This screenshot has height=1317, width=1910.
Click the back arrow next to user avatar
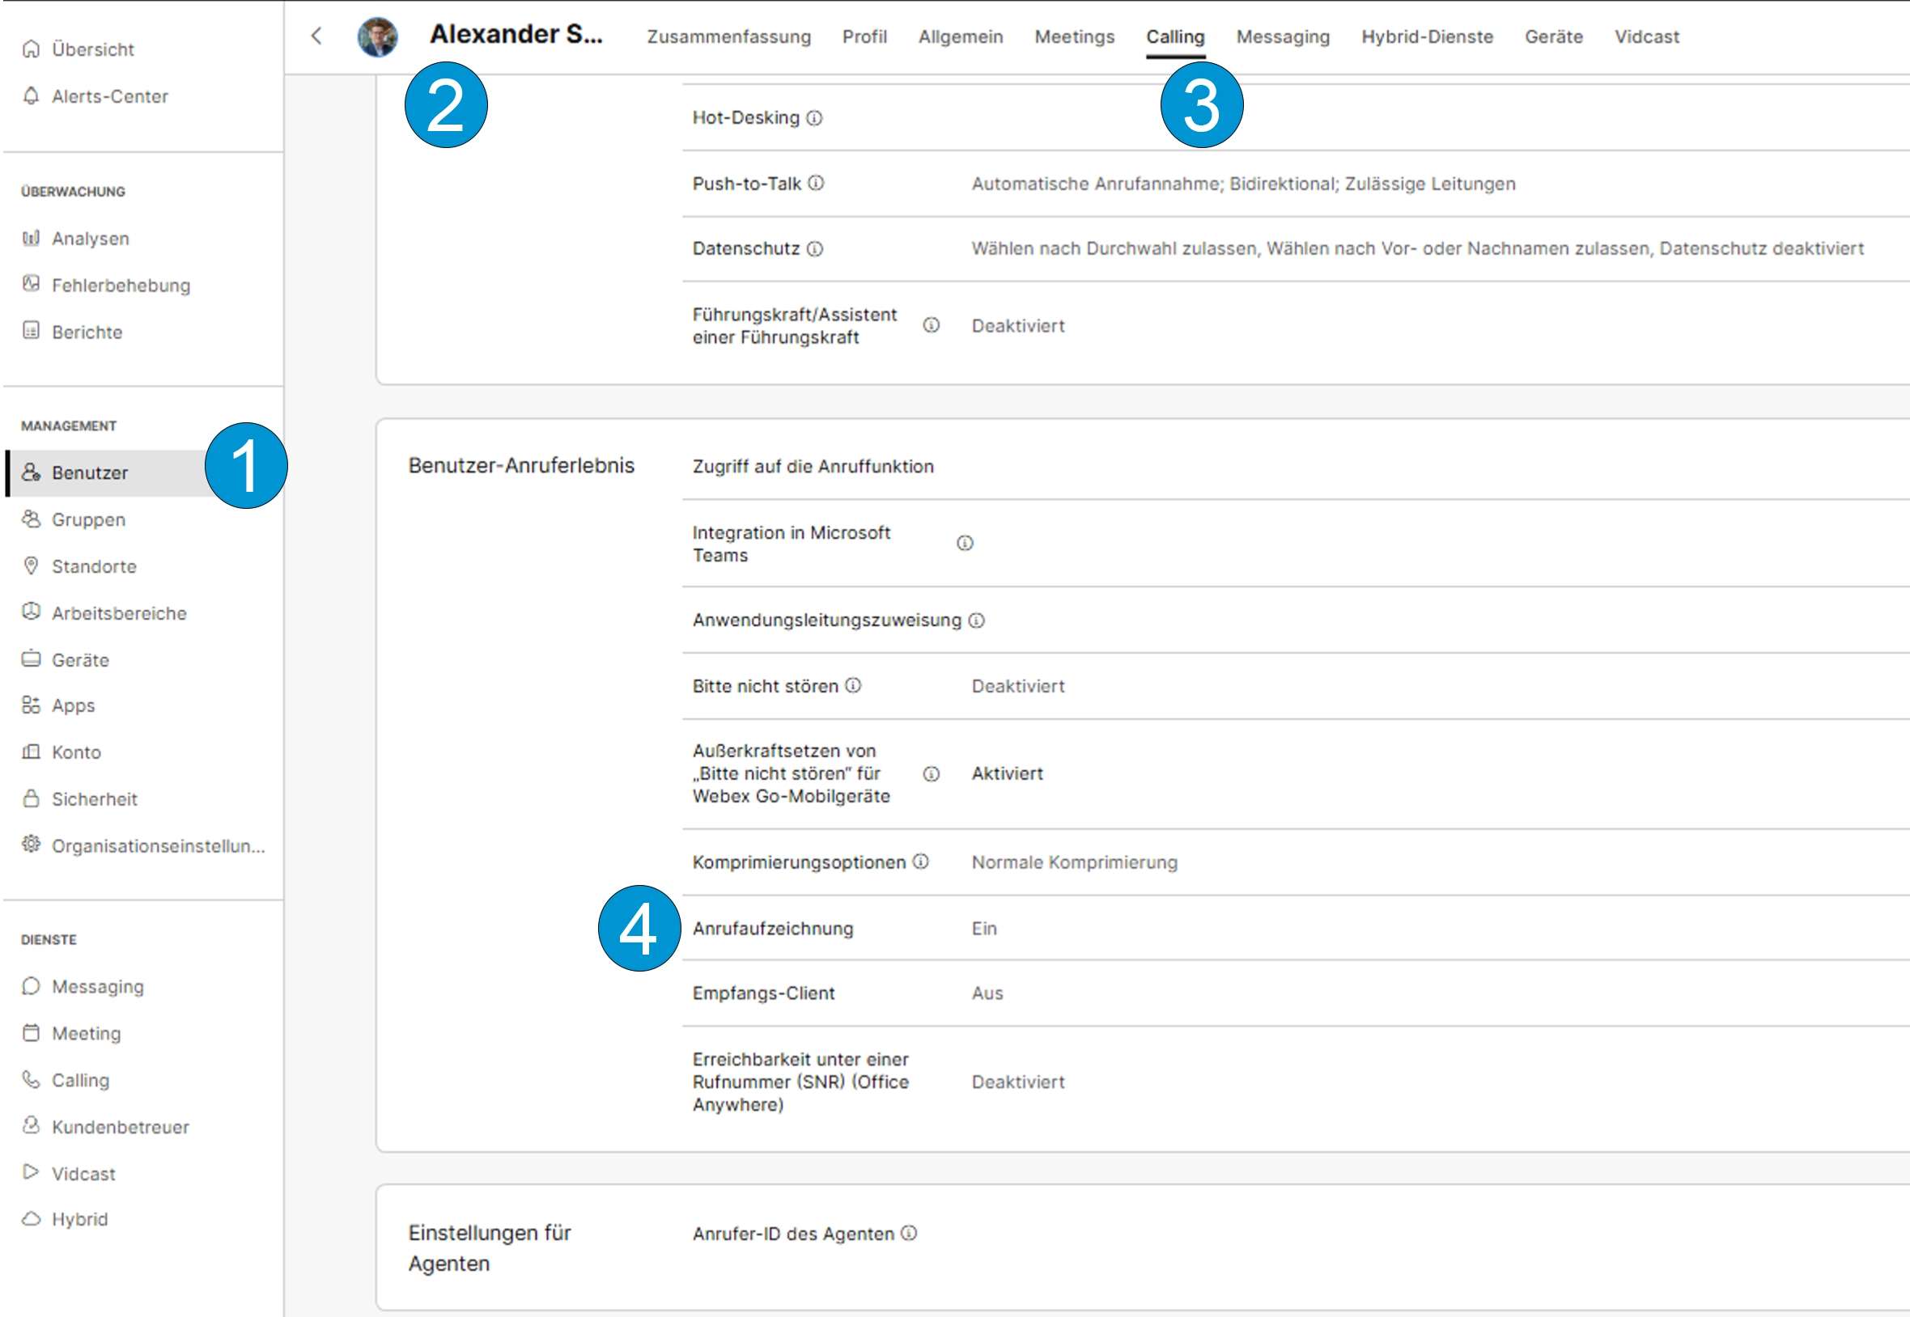coord(316,36)
